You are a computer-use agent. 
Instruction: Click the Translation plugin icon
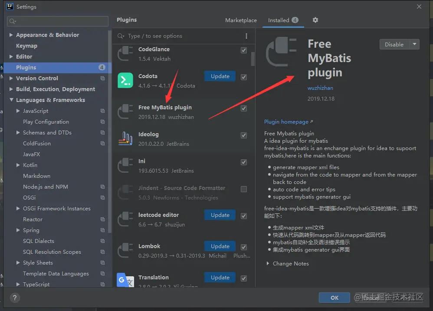[125, 280]
